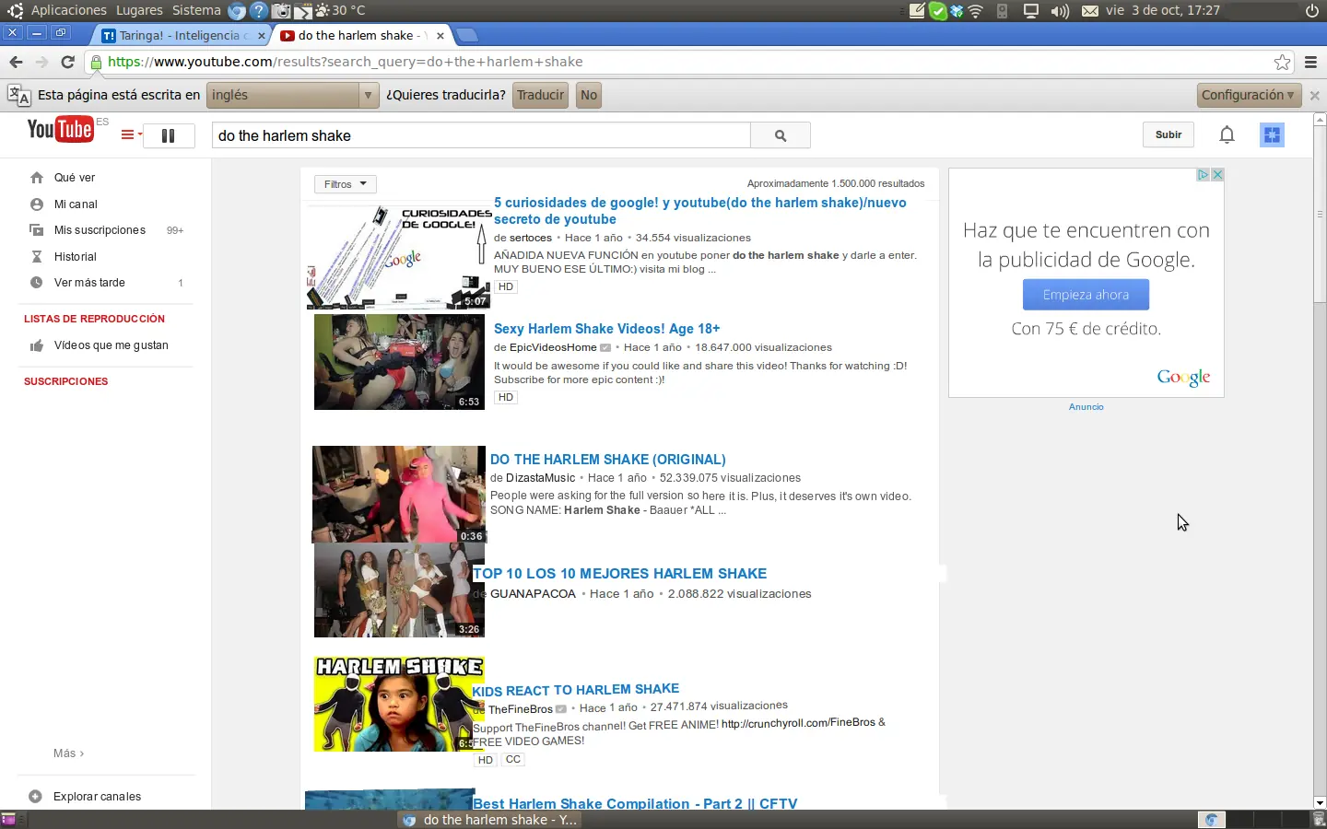Open 'DO THE HARLEM SHAKE (ORIGINAL)' video title
Image resolution: width=1327 pixels, height=829 pixels.
click(x=608, y=460)
